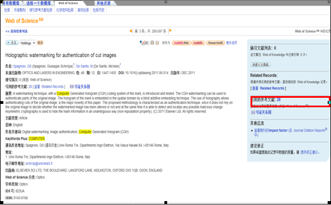Click the article title Holographic watermarking for authentication
This screenshot has width=331, height=205.
click(x=61, y=55)
